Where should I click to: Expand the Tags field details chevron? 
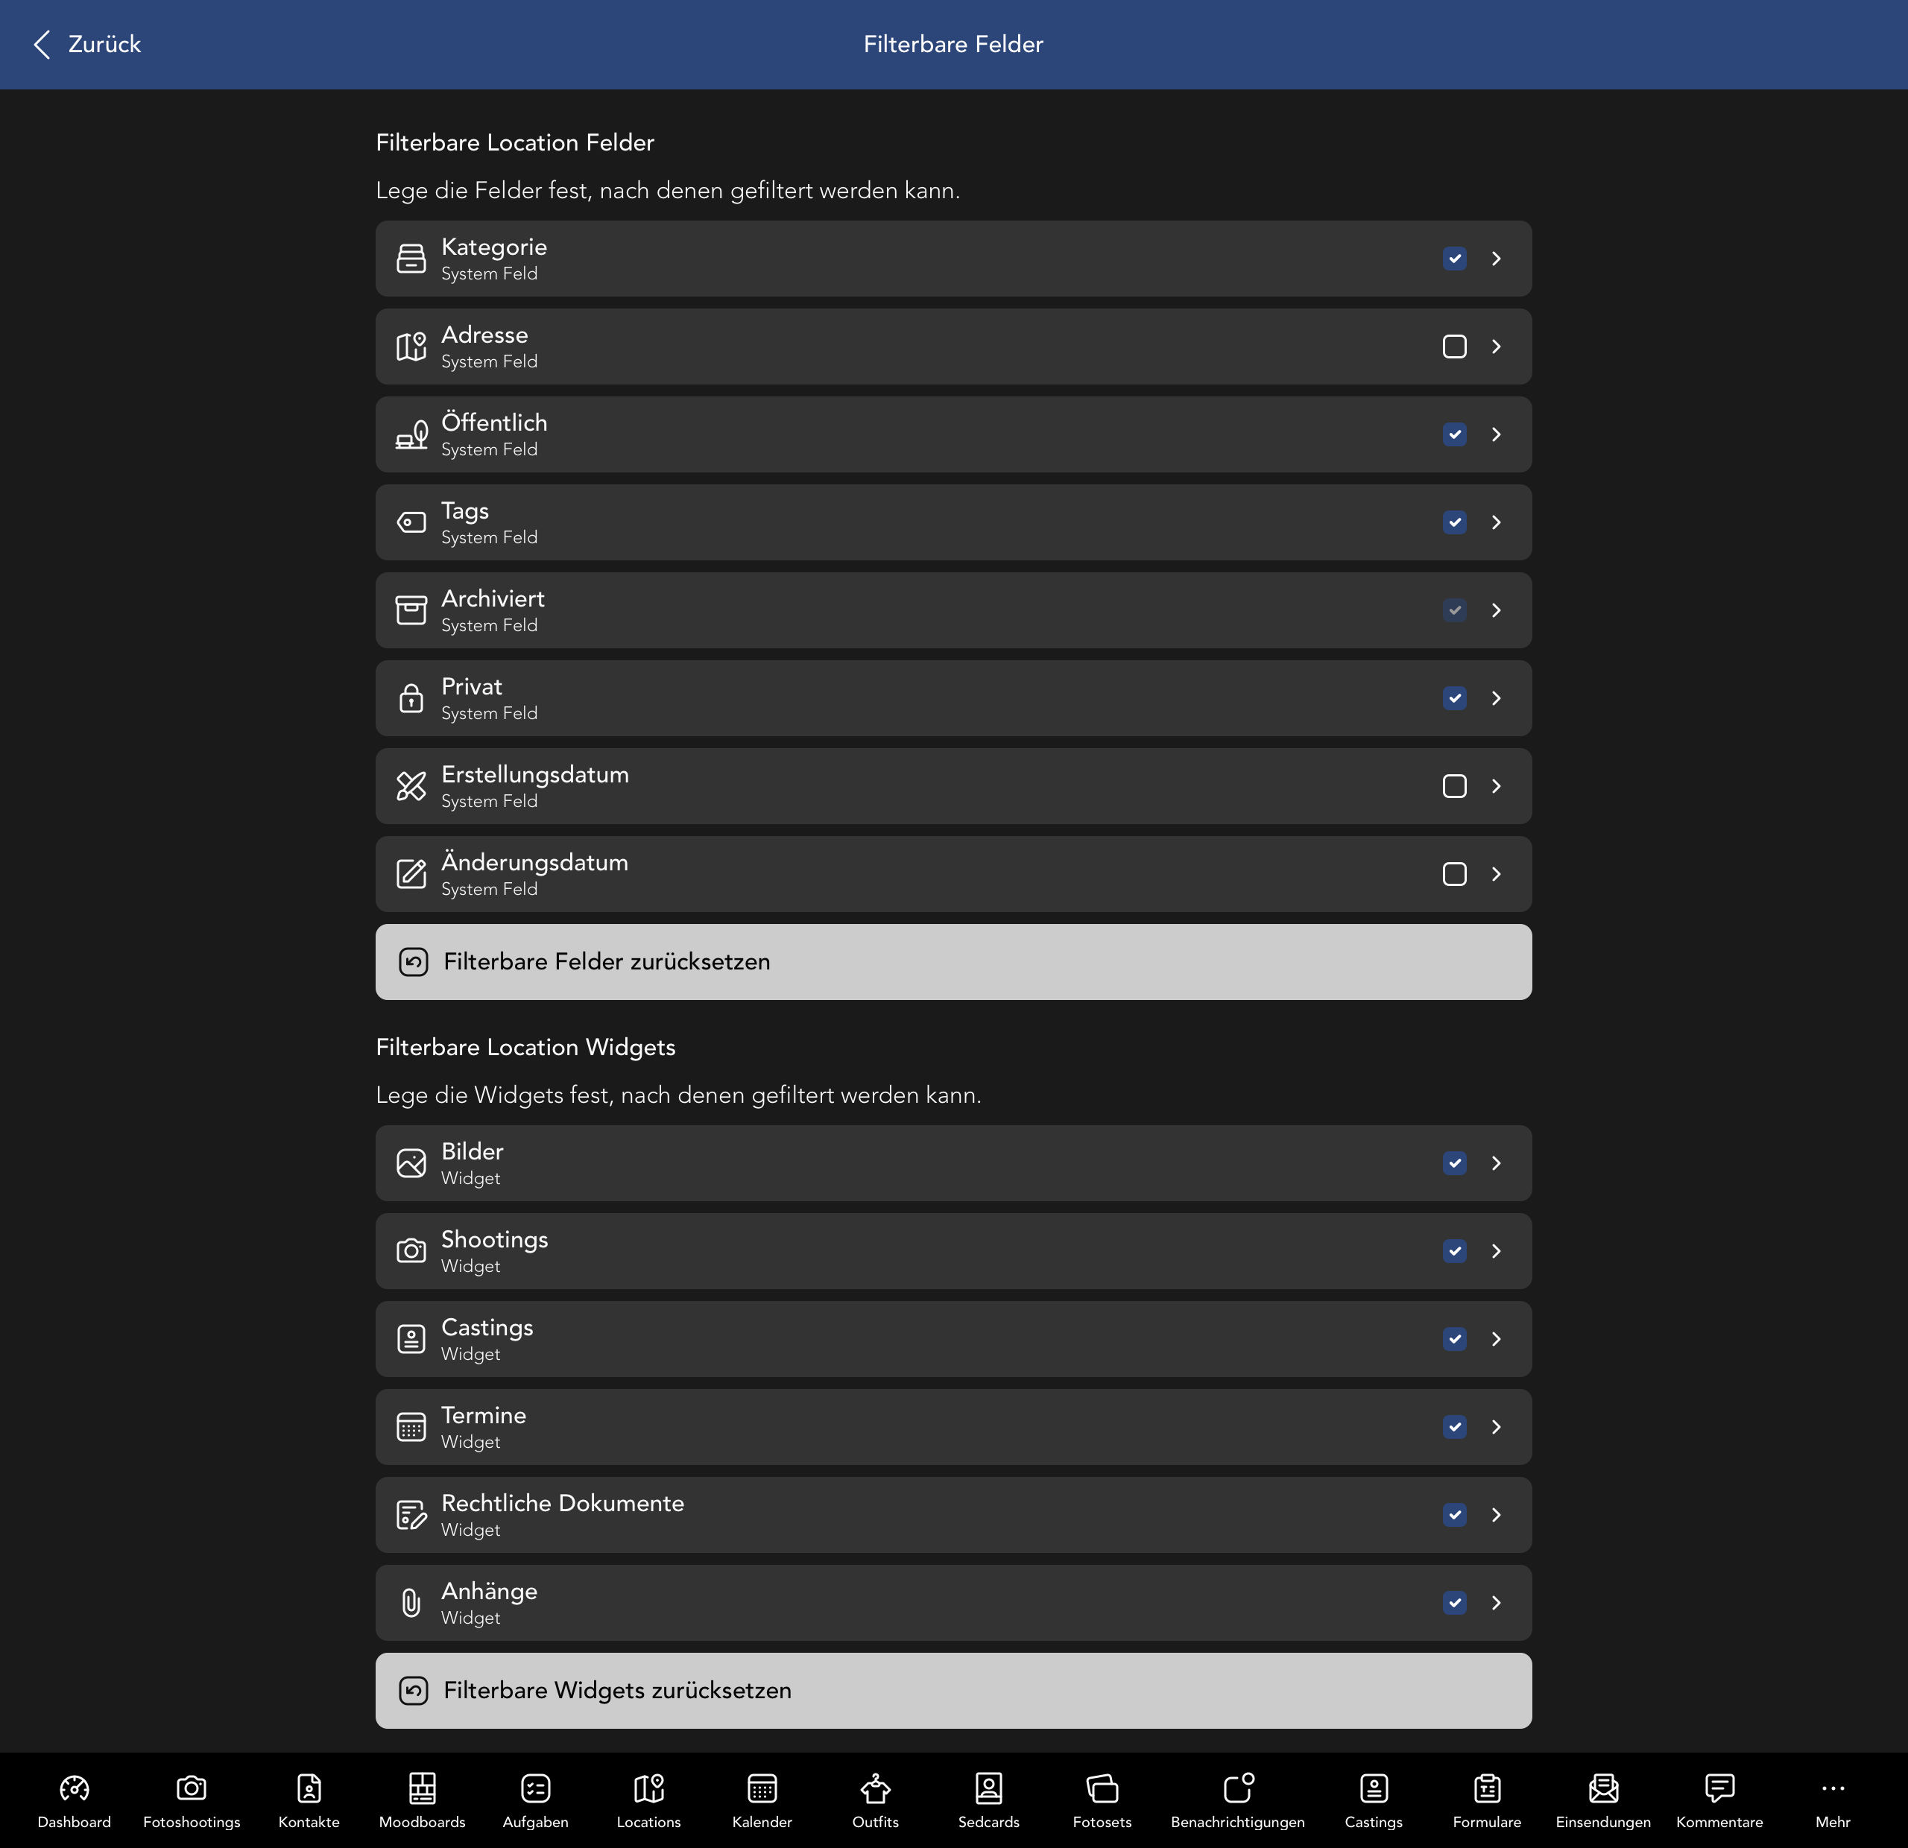point(1497,522)
